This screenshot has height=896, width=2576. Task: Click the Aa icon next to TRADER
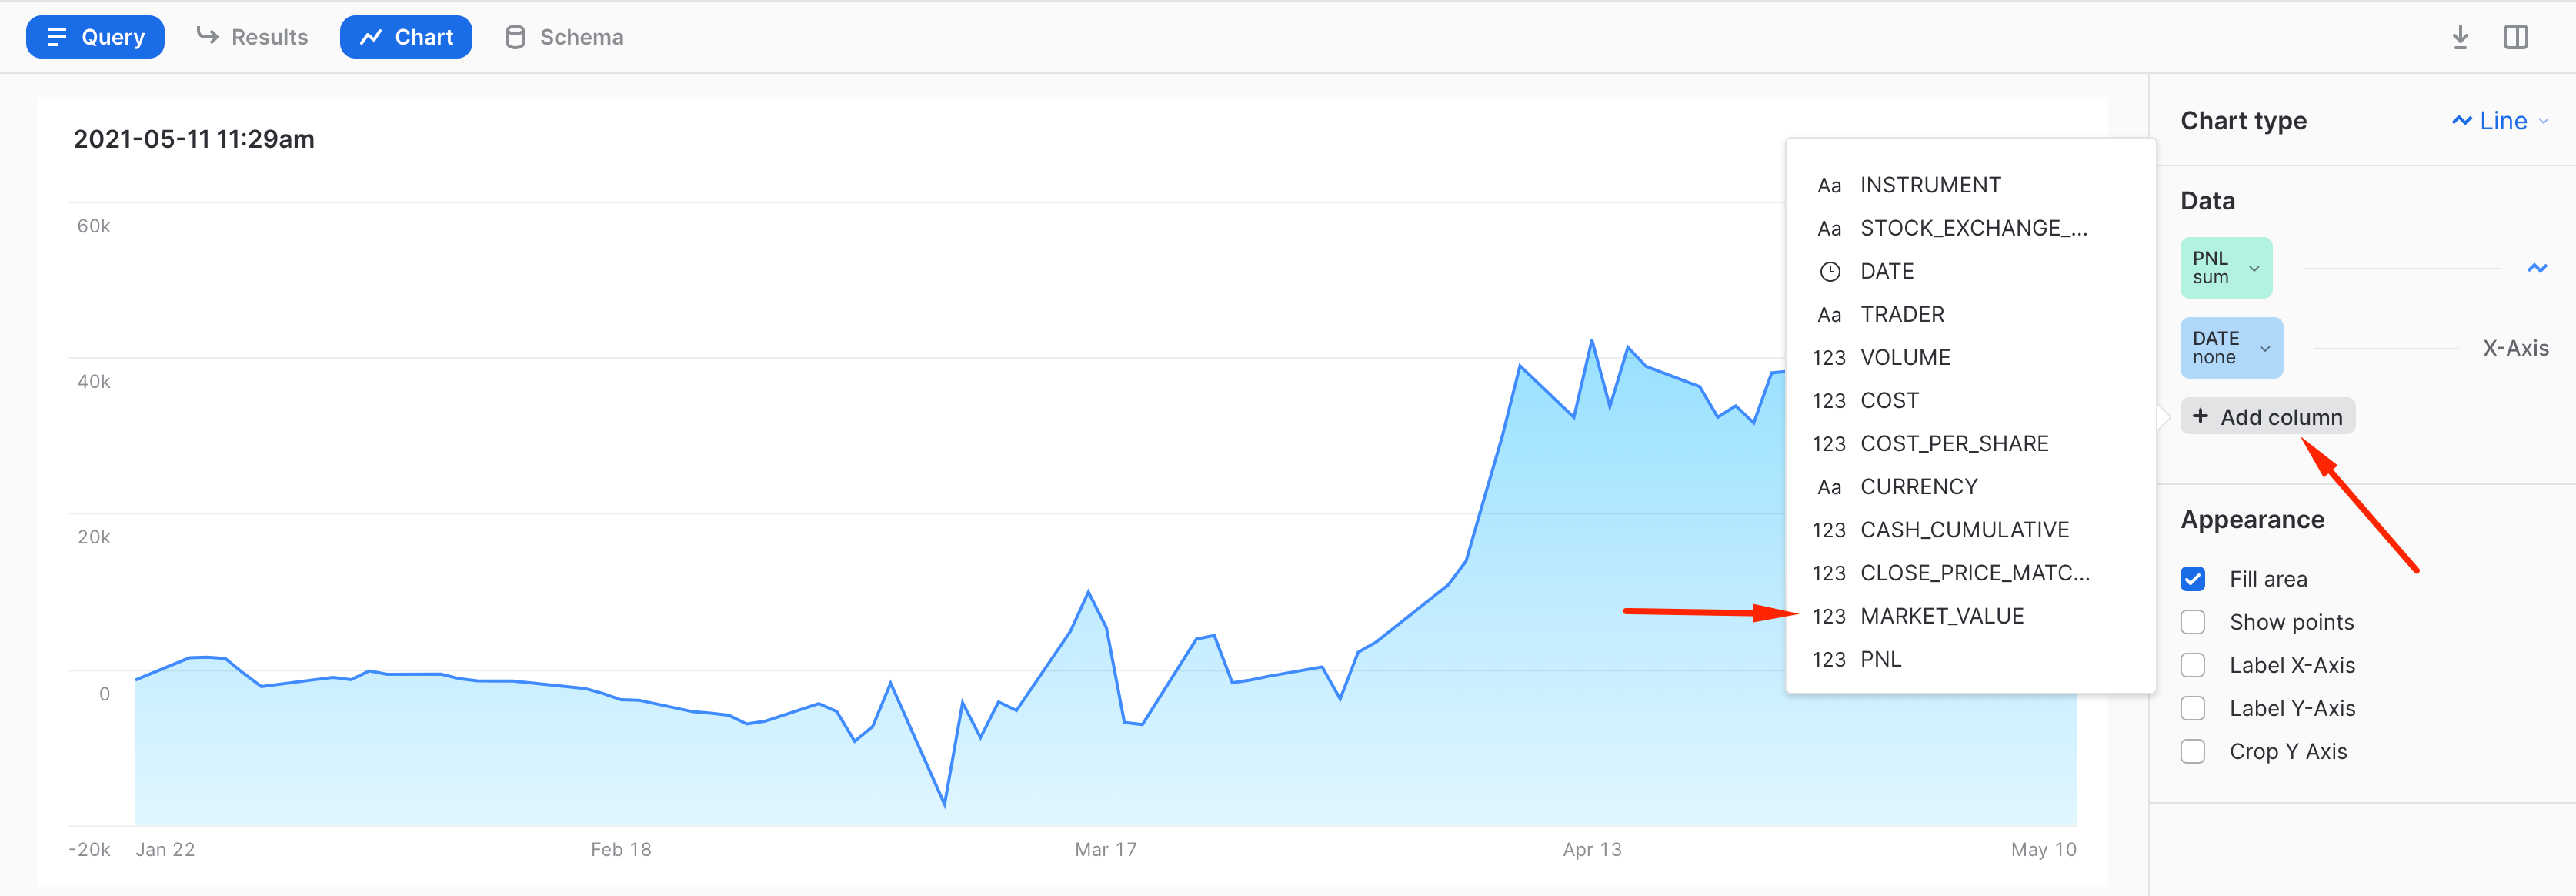[x=1828, y=315]
